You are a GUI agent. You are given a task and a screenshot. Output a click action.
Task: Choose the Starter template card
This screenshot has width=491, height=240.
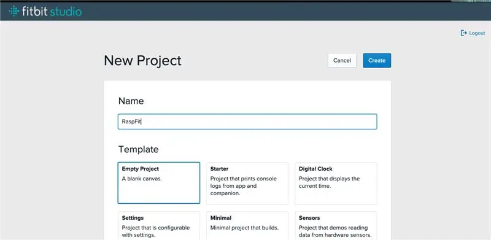247,183
